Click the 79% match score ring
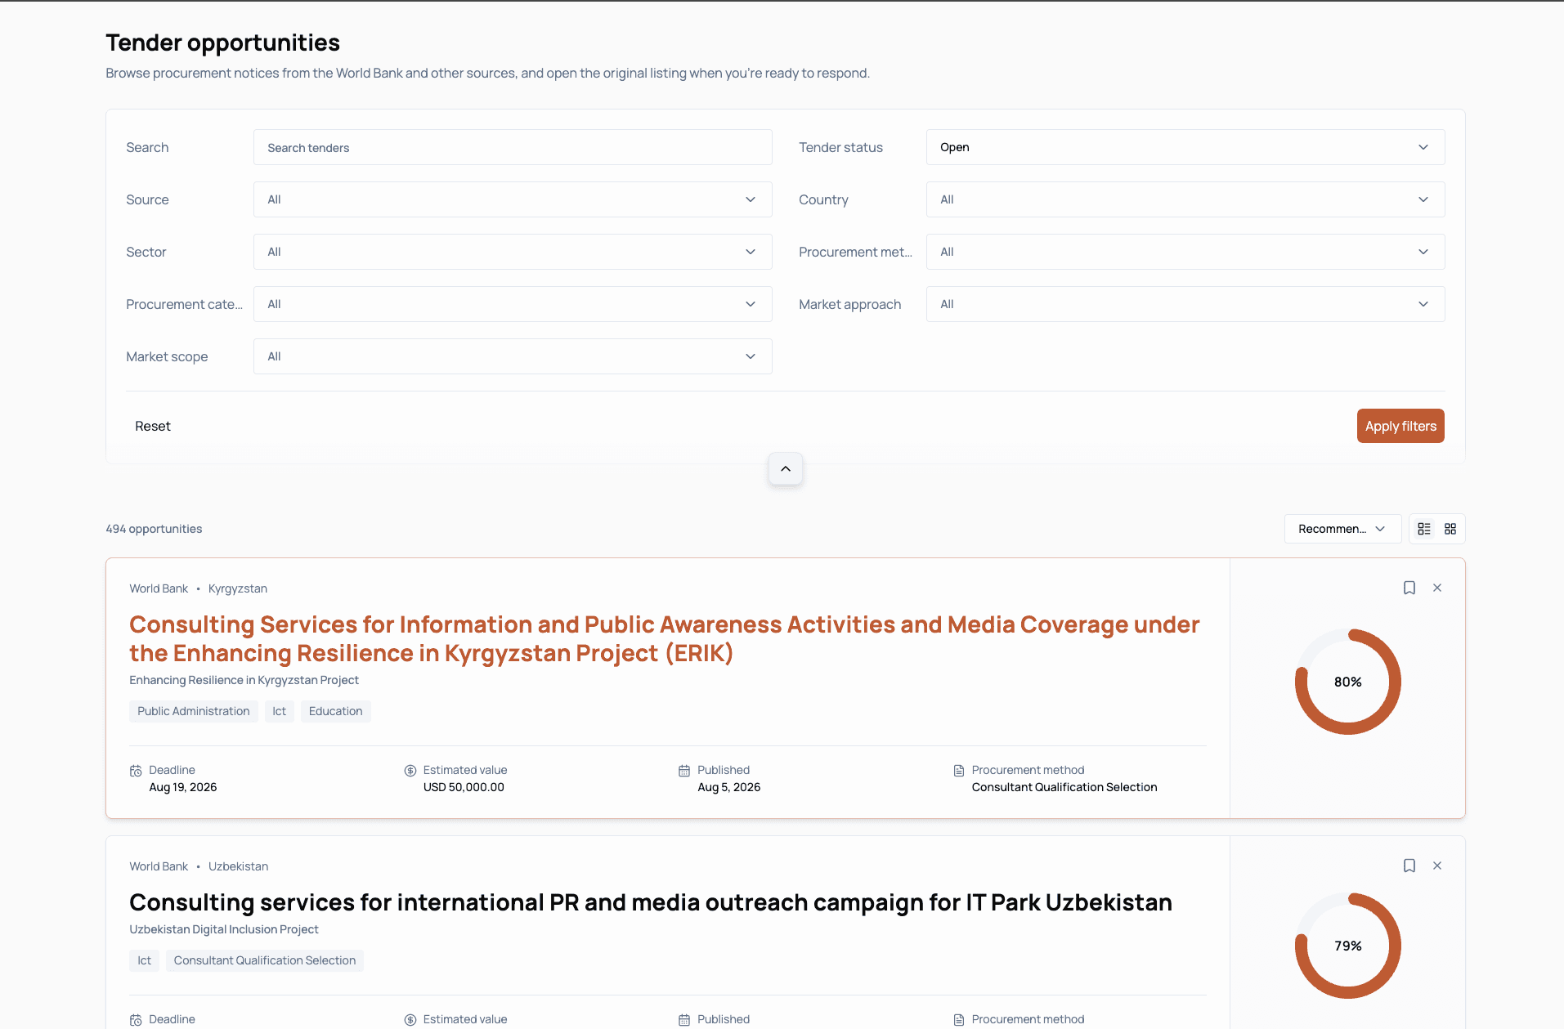Screen dimensions: 1564x1029 1348,946
